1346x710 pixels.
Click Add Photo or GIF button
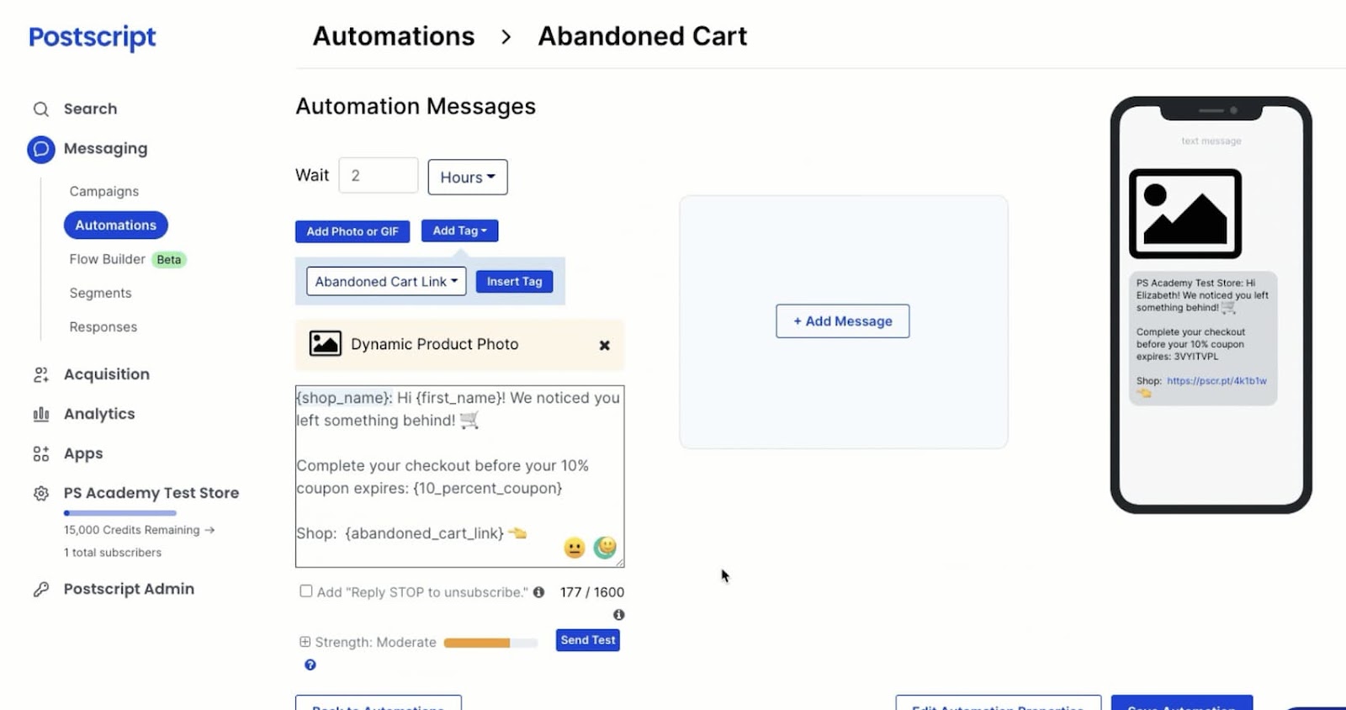click(352, 231)
